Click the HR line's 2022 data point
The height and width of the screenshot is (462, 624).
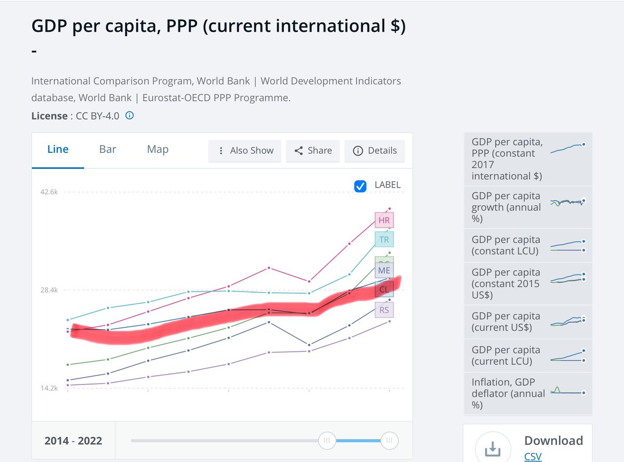click(x=390, y=209)
